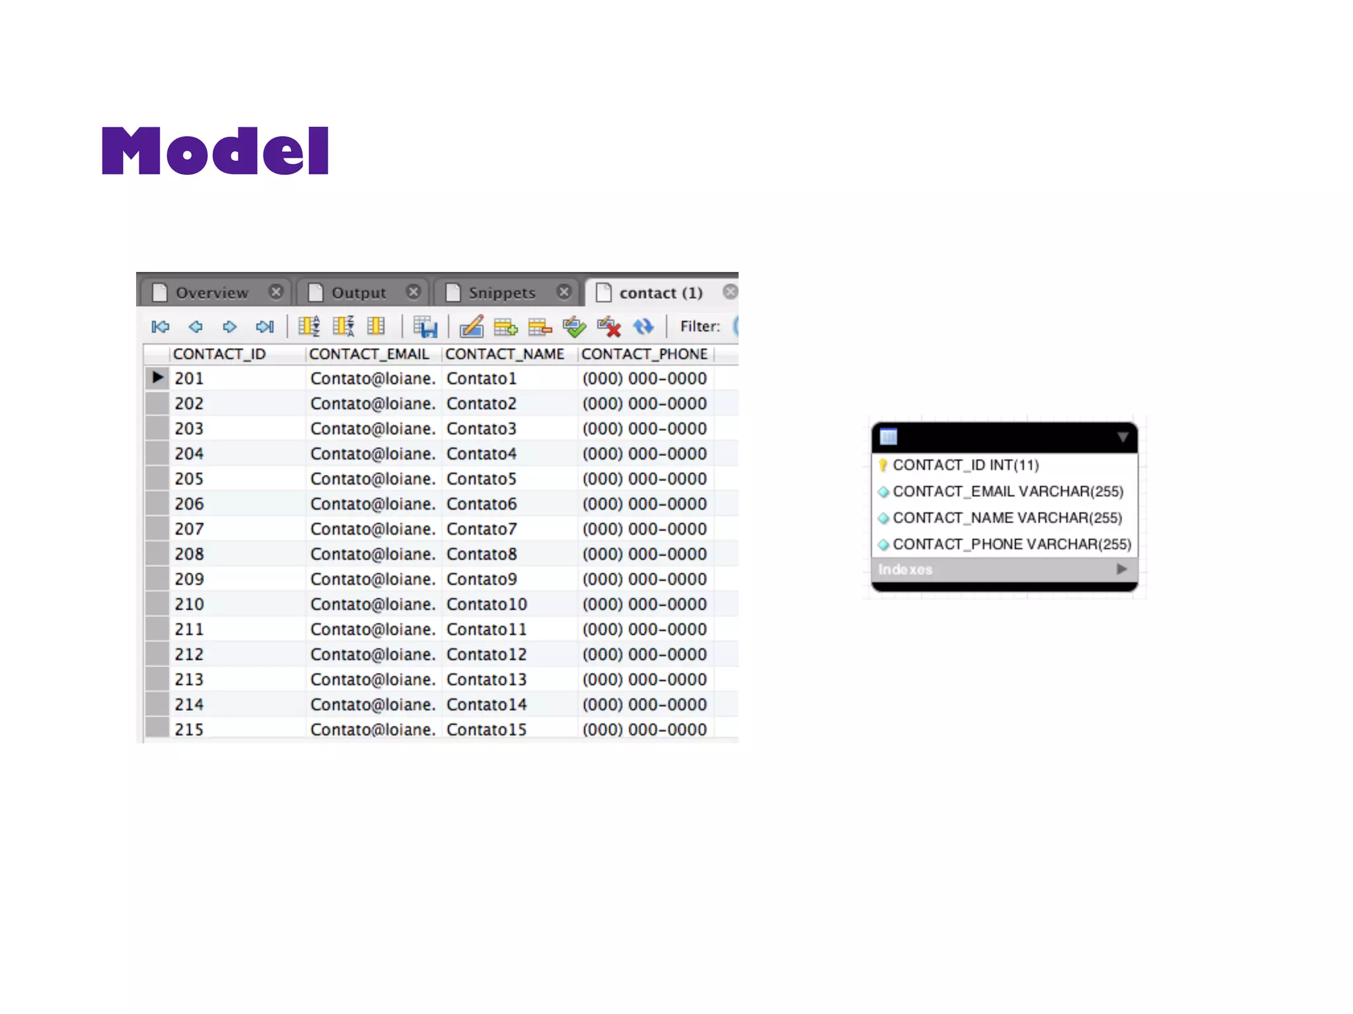Screen dimensions: 1353x1014
Task: Insert new row with plus icon
Action: pyautogui.click(x=505, y=327)
